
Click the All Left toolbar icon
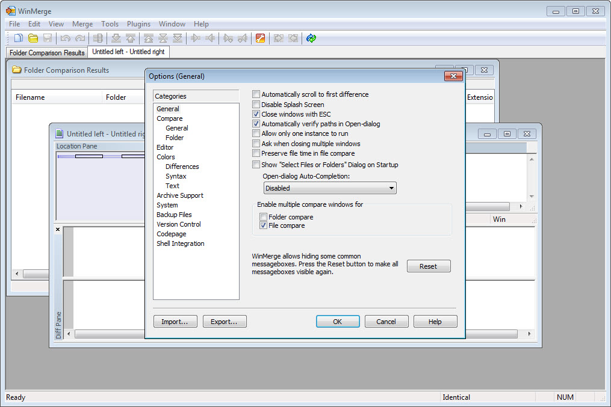pyautogui.click(x=293, y=38)
